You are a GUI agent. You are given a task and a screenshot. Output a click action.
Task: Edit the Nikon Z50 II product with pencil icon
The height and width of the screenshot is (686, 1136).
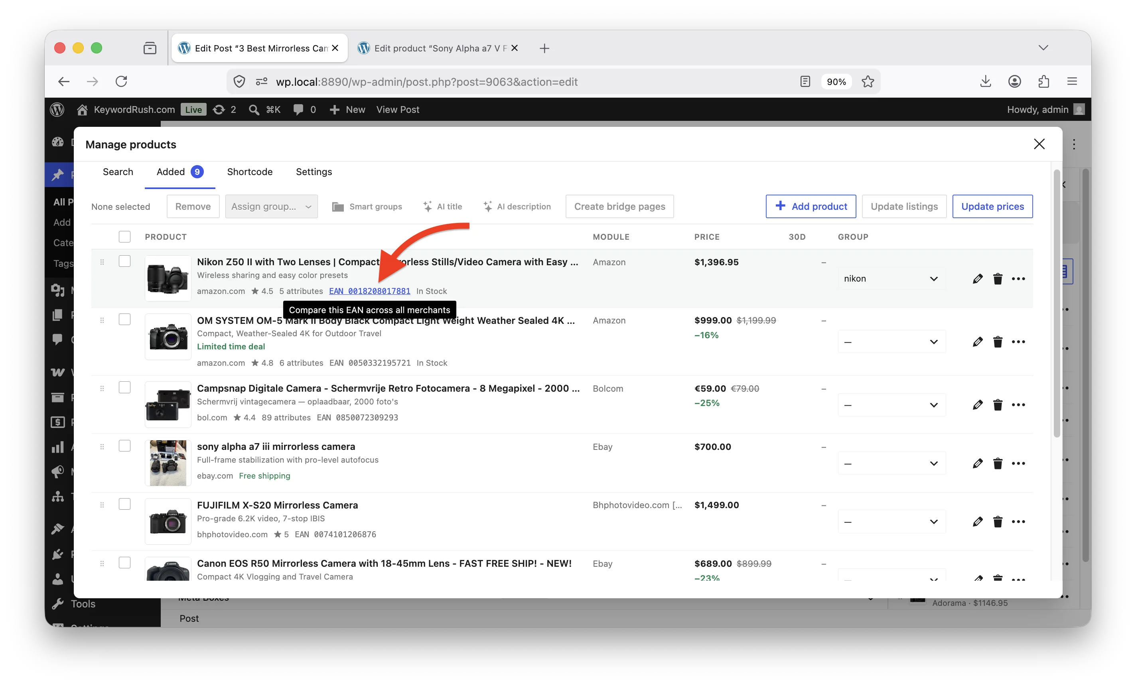point(977,278)
